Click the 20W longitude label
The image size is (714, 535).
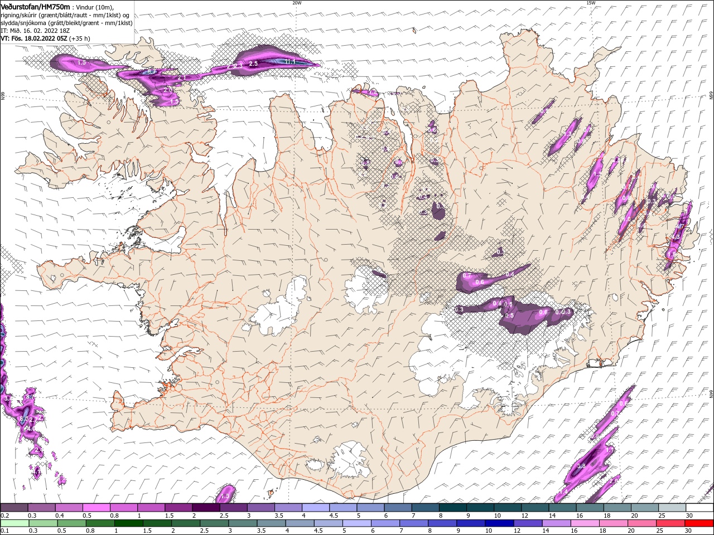[297, 3]
